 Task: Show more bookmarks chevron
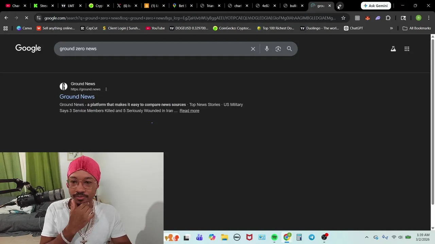click(391, 28)
